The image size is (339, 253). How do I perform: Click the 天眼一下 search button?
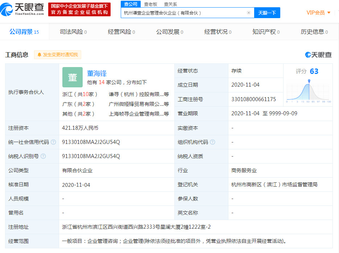click(267, 13)
